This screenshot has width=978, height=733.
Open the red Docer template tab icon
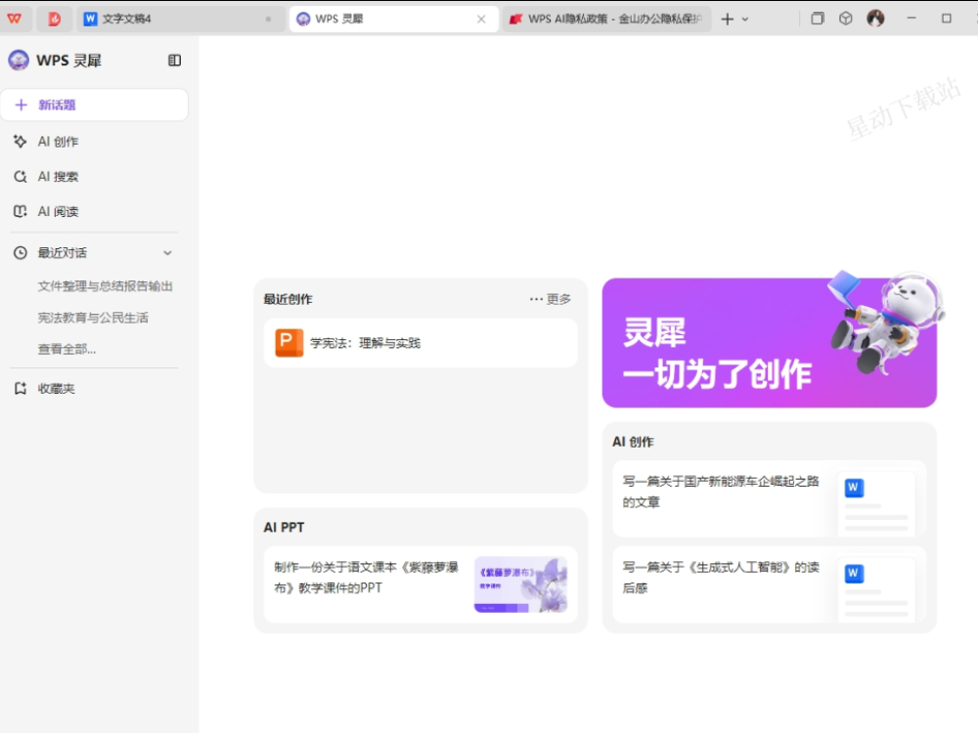[x=54, y=19]
